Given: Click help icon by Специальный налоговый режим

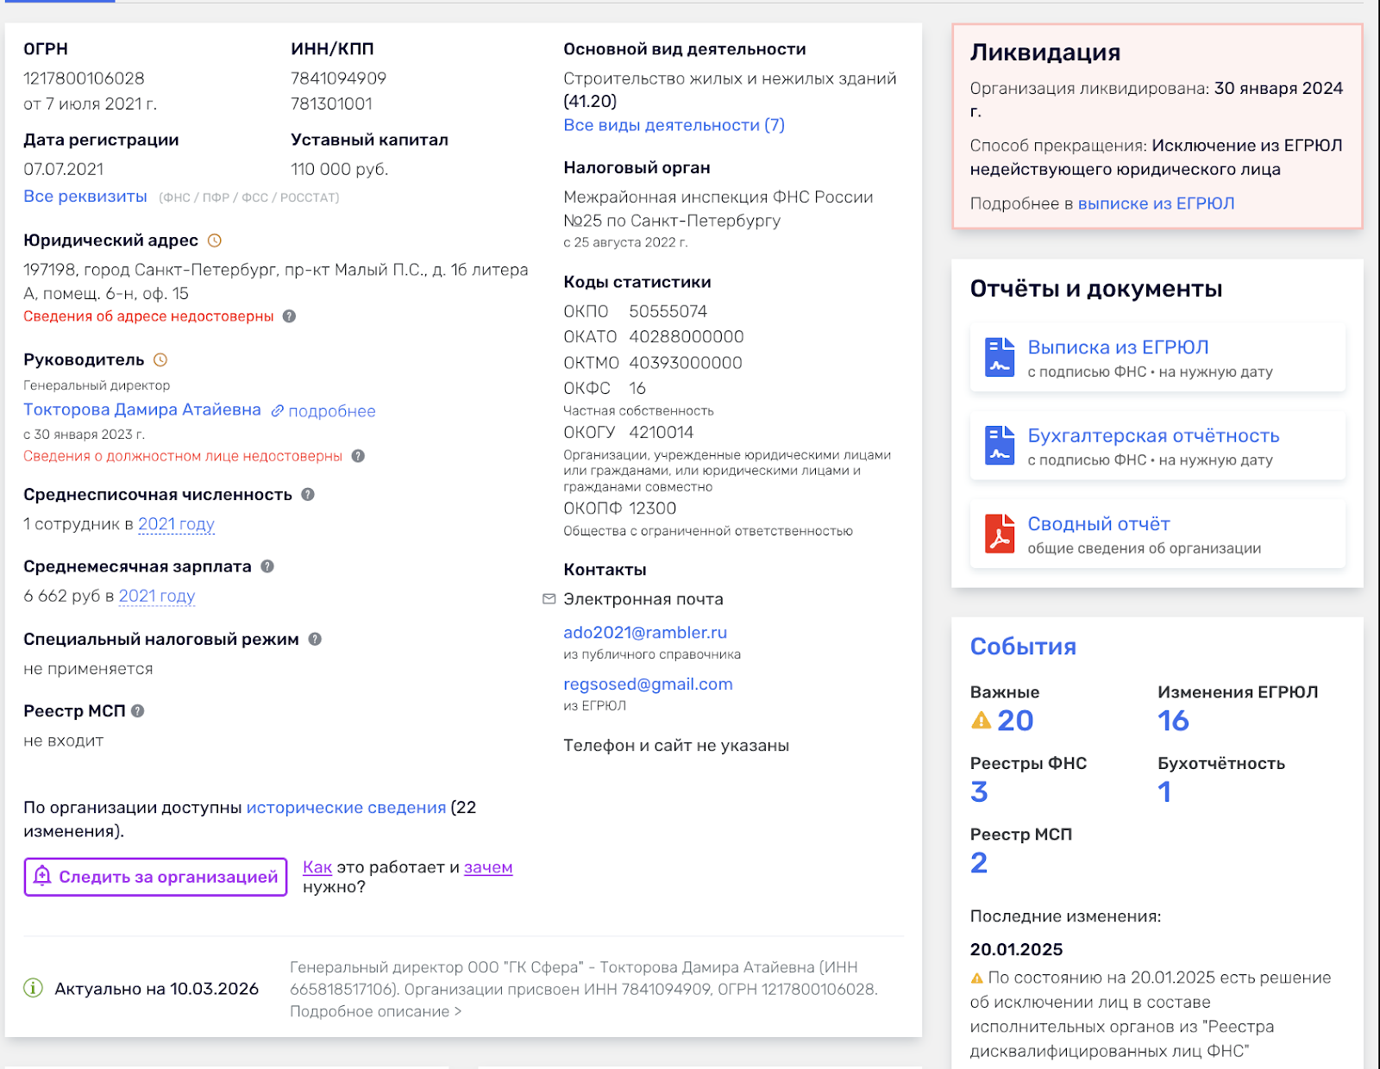Looking at the screenshot, I should pyautogui.click(x=315, y=639).
